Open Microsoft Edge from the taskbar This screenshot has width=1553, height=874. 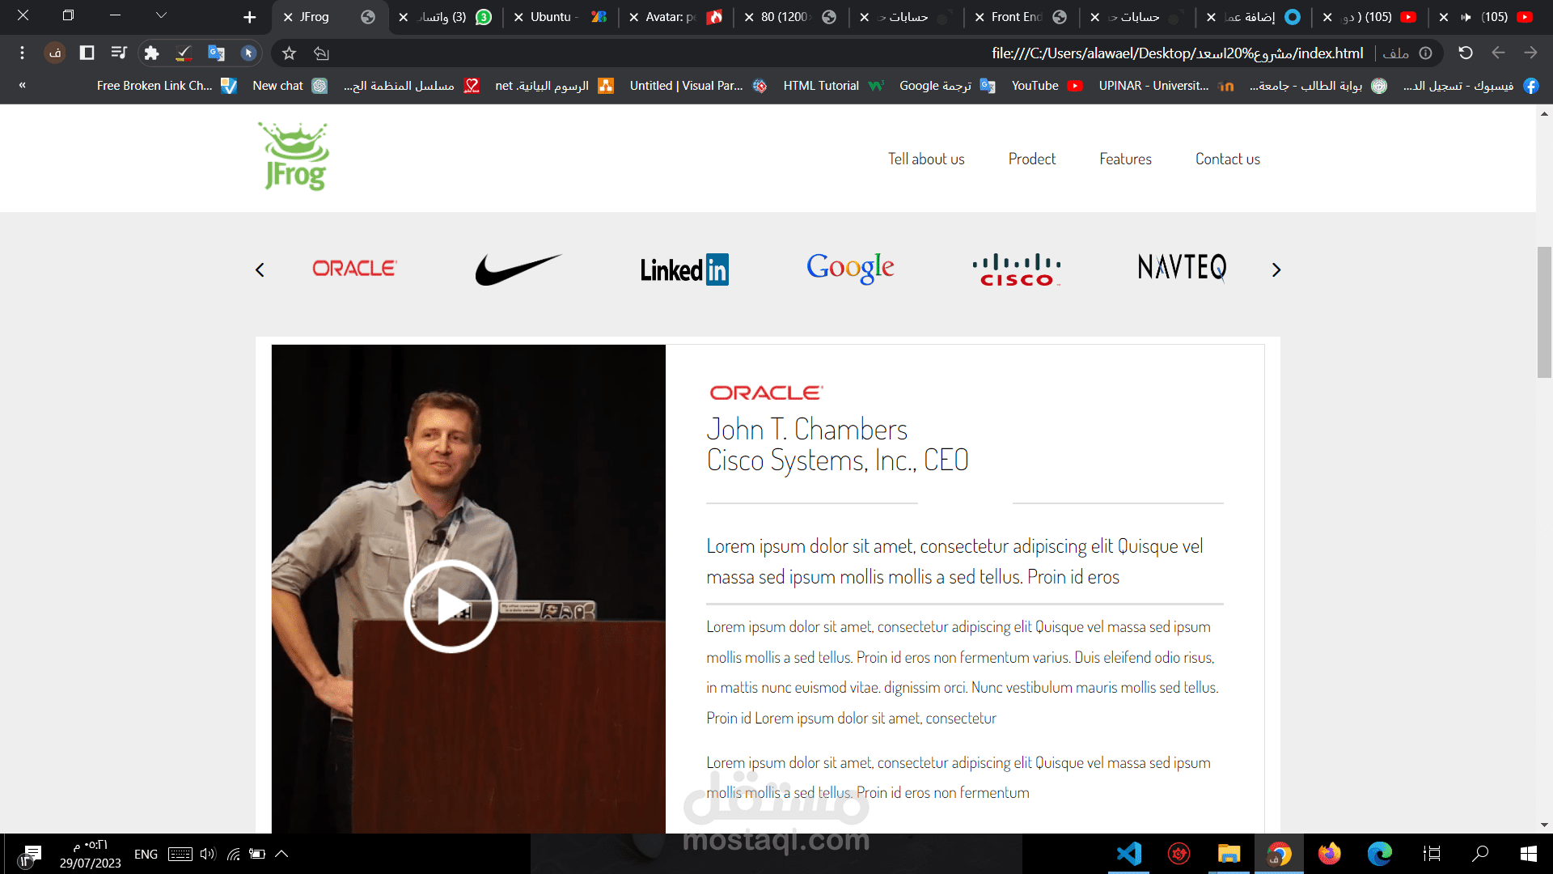tap(1380, 854)
